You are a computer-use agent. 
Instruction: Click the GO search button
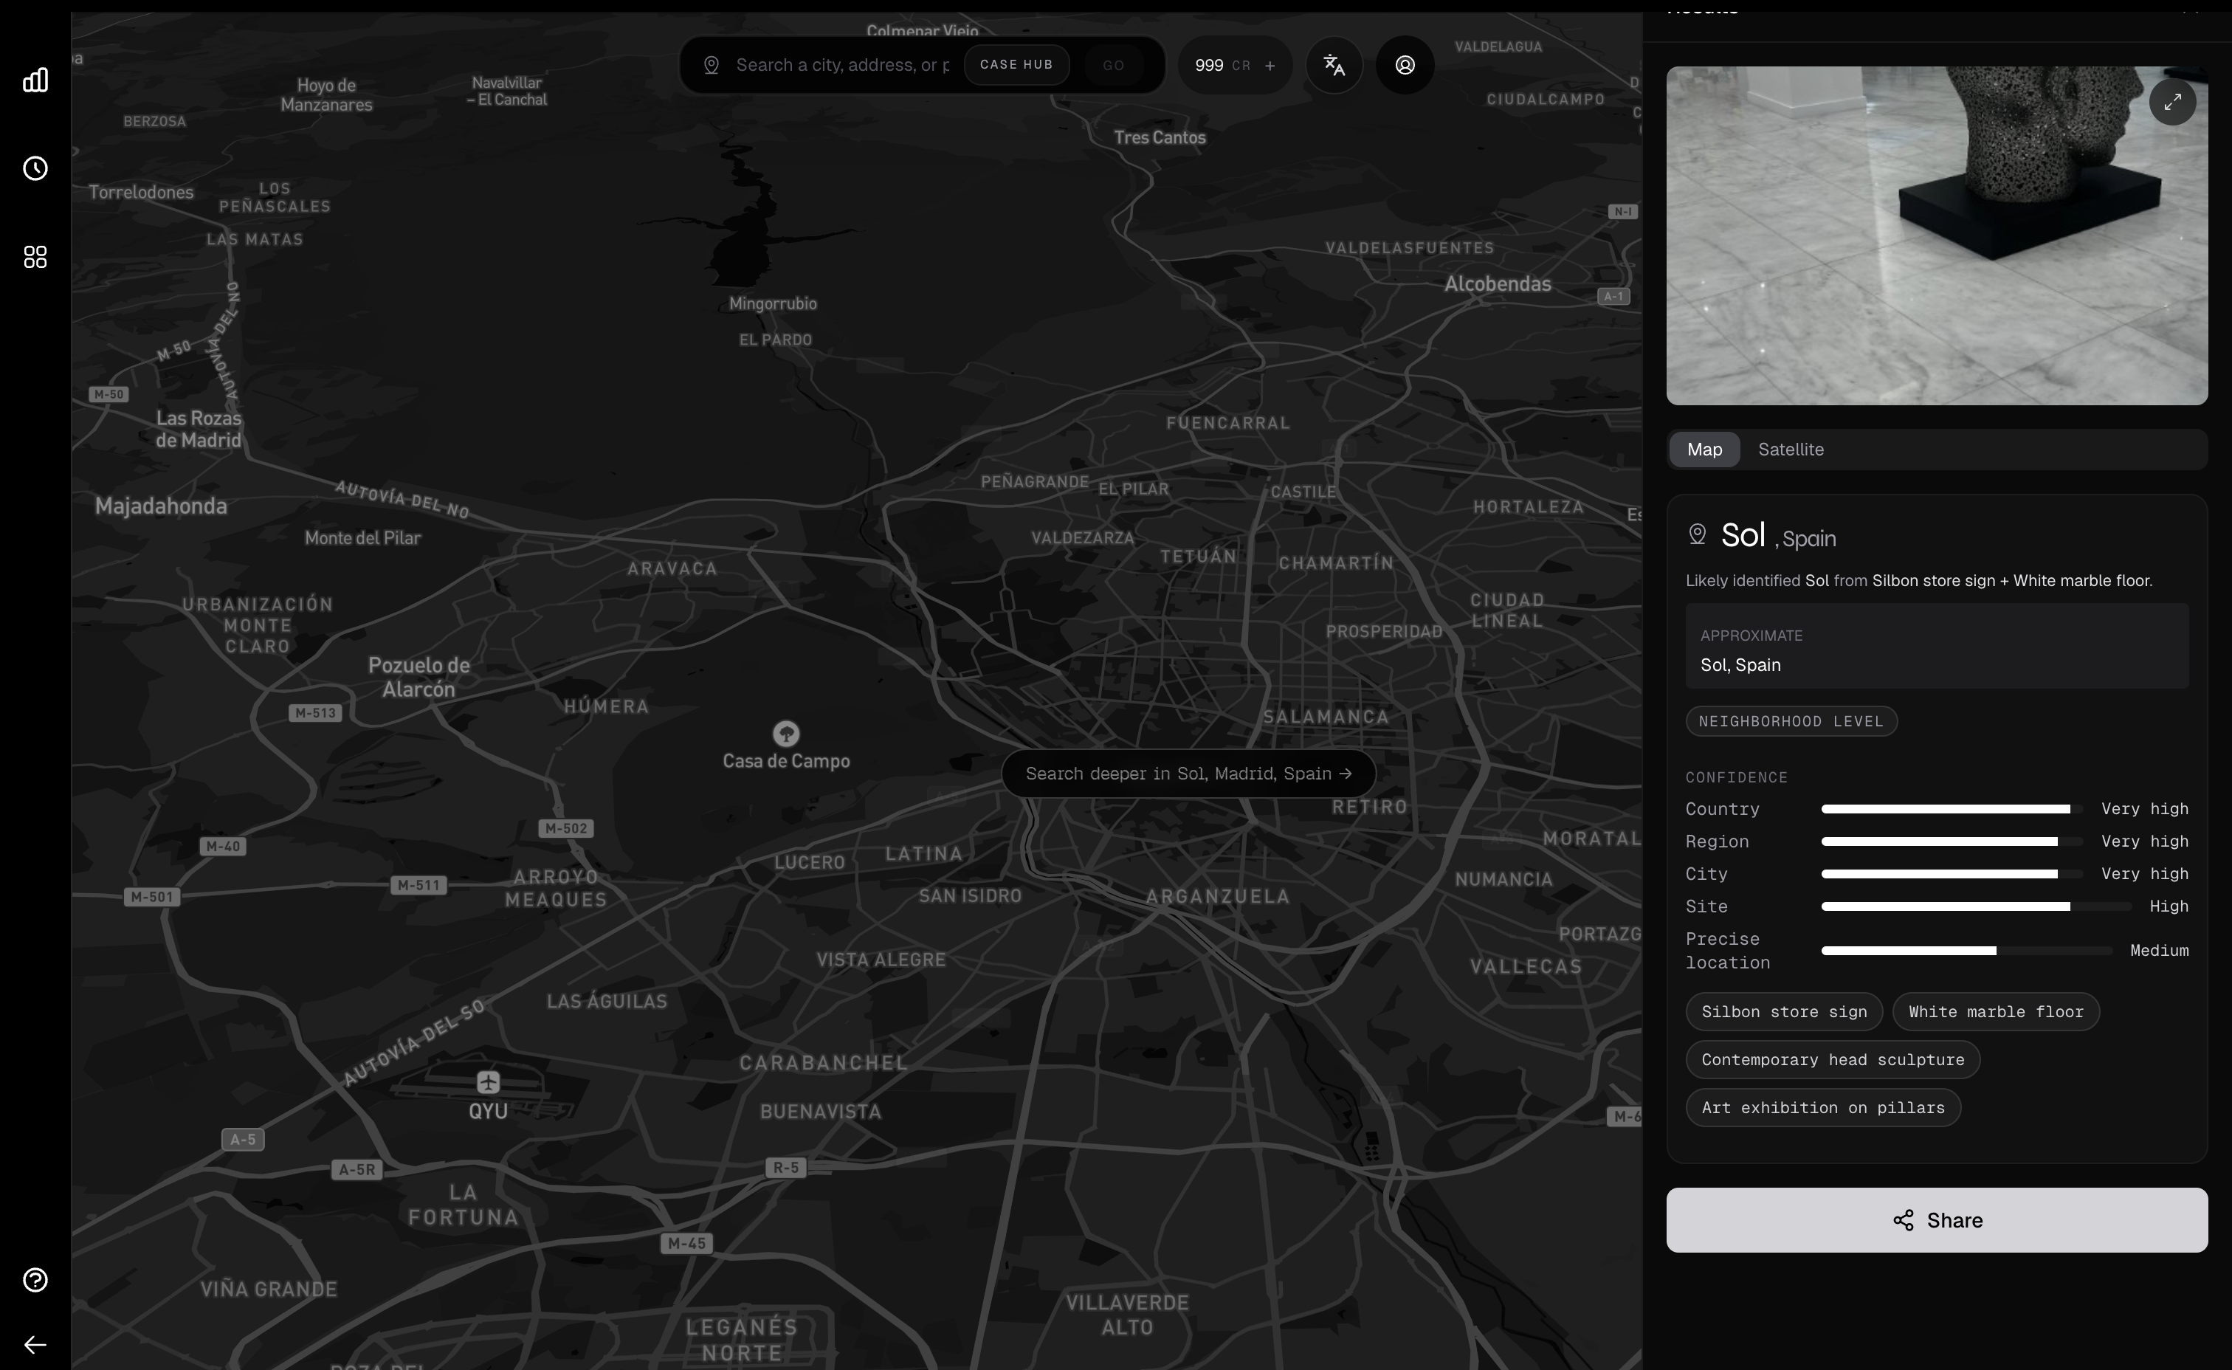1113,65
